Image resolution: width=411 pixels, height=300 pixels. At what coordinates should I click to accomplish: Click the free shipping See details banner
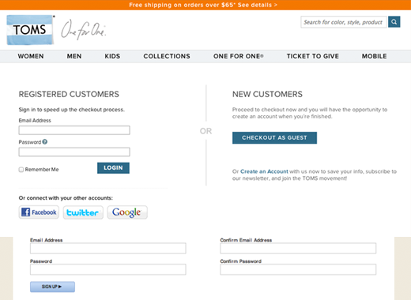pyautogui.click(x=203, y=5)
